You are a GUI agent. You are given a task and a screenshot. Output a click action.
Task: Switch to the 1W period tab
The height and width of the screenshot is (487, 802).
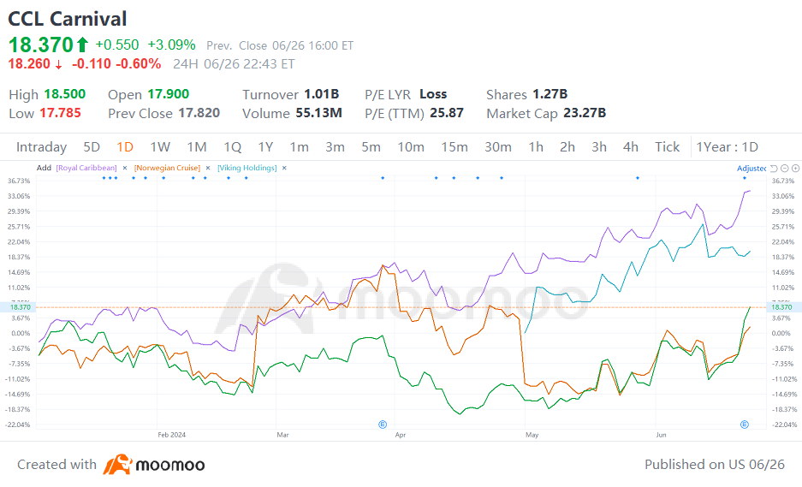[160, 147]
